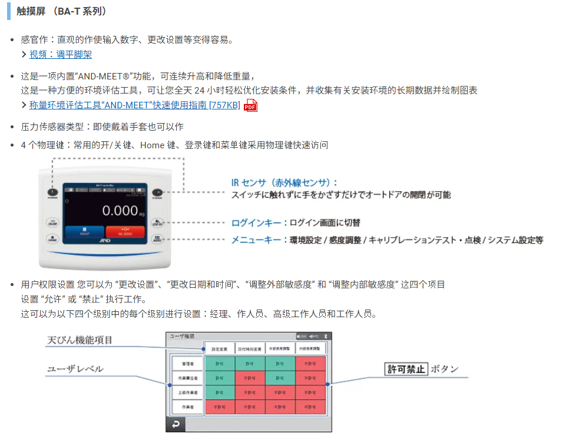Viewport: 566px width, 439px height.
Task: Select the 管理者 user level row
Action: click(x=187, y=364)
